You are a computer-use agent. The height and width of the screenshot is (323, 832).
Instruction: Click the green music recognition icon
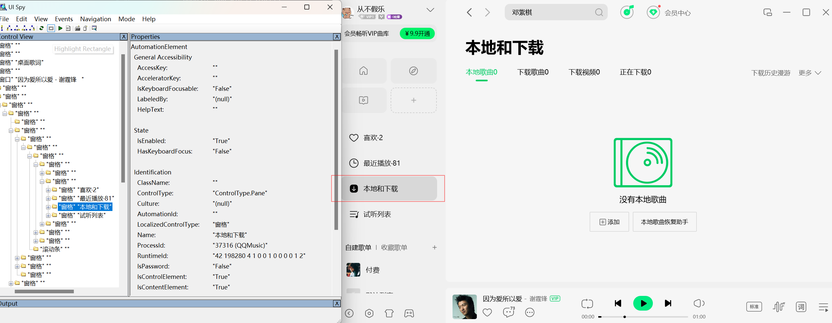[x=627, y=12]
